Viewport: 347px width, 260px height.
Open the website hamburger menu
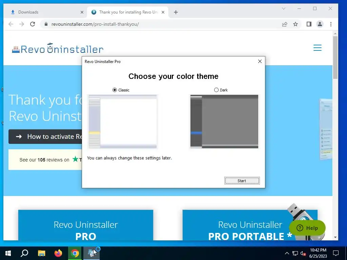317,48
